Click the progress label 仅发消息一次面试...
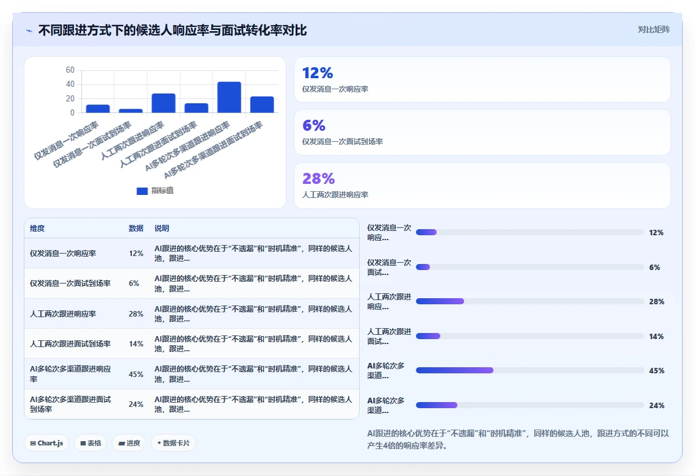This screenshot has width=695, height=476. (x=389, y=267)
